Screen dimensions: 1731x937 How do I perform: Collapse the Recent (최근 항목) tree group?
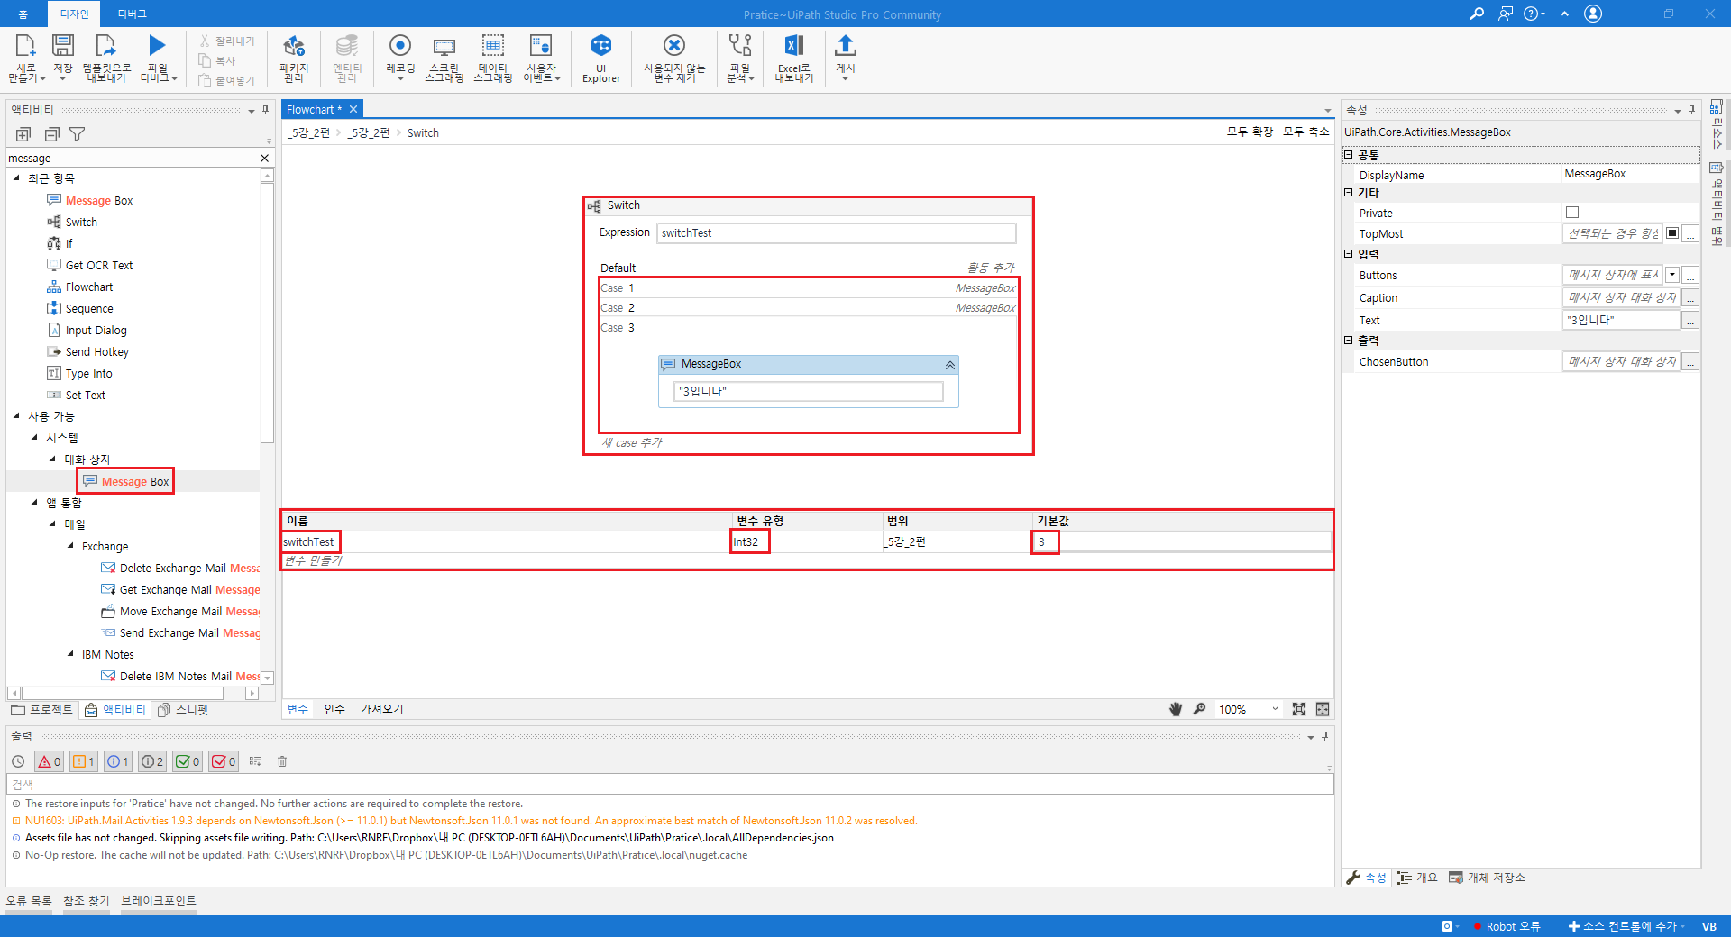tap(16, 177)
